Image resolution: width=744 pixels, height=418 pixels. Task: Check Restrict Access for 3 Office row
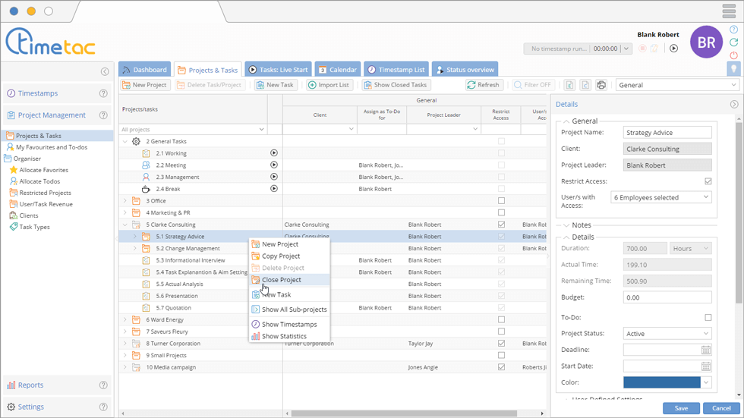pos(501,201)
